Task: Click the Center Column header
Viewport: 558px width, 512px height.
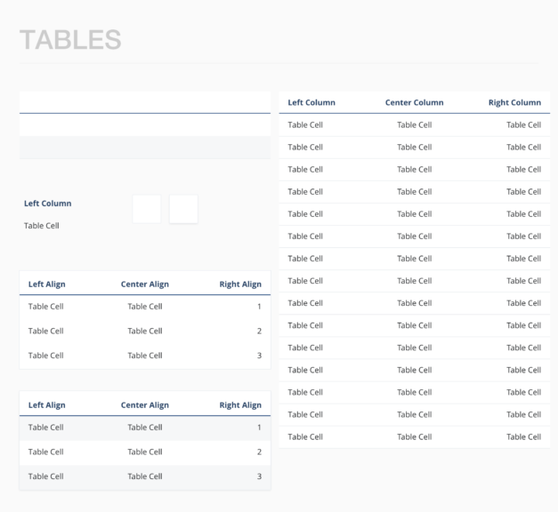Action: click(414, 102)
